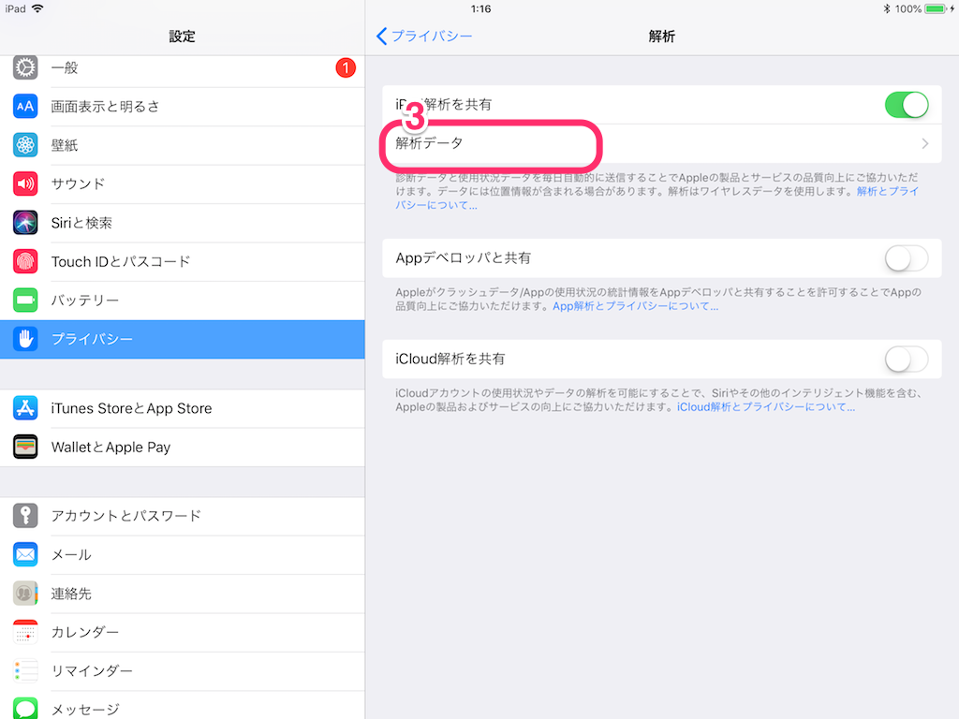
Task: Tap the Wi-Fi icon in the status bar
Action: (x=37, y=8)
